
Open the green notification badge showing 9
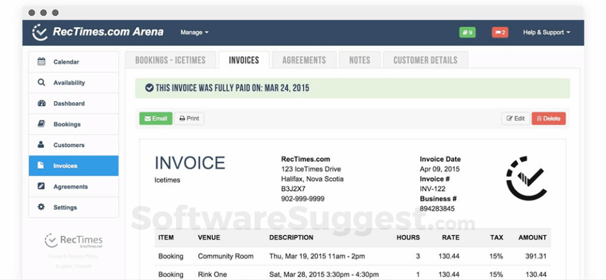pyautogui.click(x=467, y=32)
